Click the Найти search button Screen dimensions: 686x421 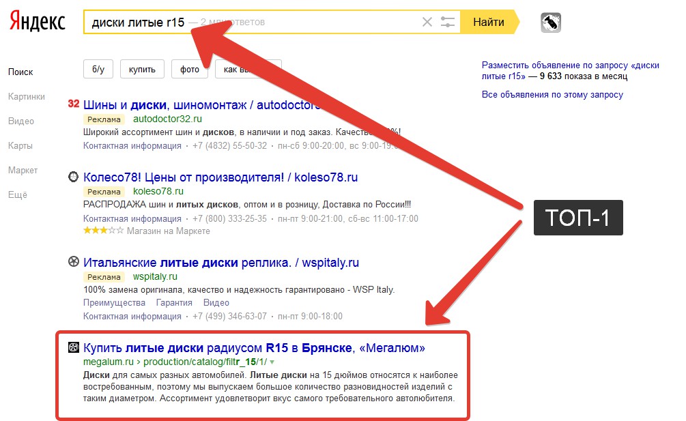click(x=489, y=22)
